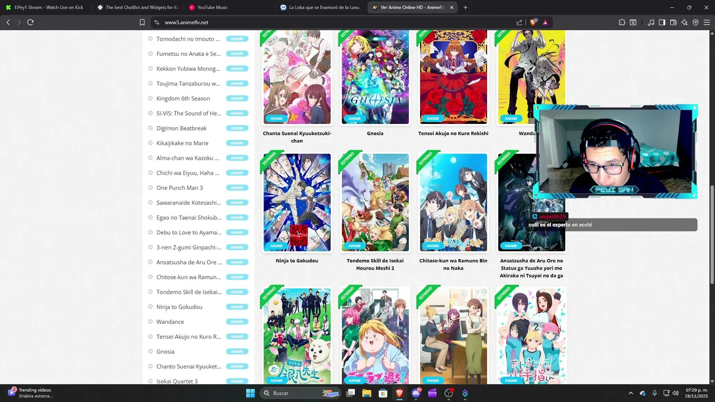The image size is (715, 402).
Task: Open Digimon Beatbreak in the sidebar list
Action: tap(182, 128)
